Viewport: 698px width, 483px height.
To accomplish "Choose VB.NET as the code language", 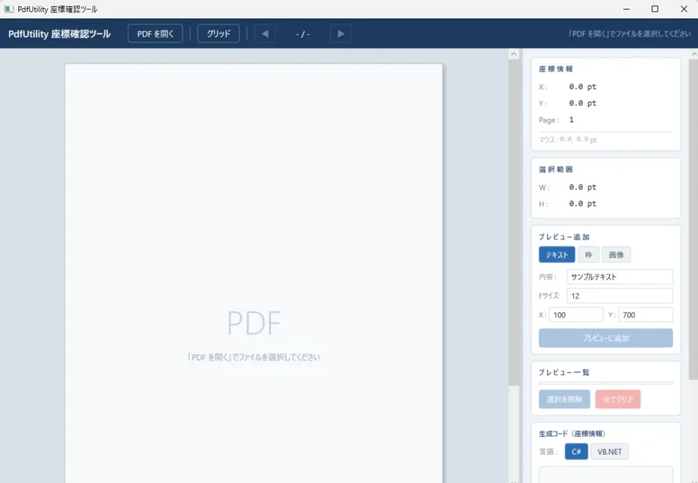I will pyautogui.click(x=609, y=452).
